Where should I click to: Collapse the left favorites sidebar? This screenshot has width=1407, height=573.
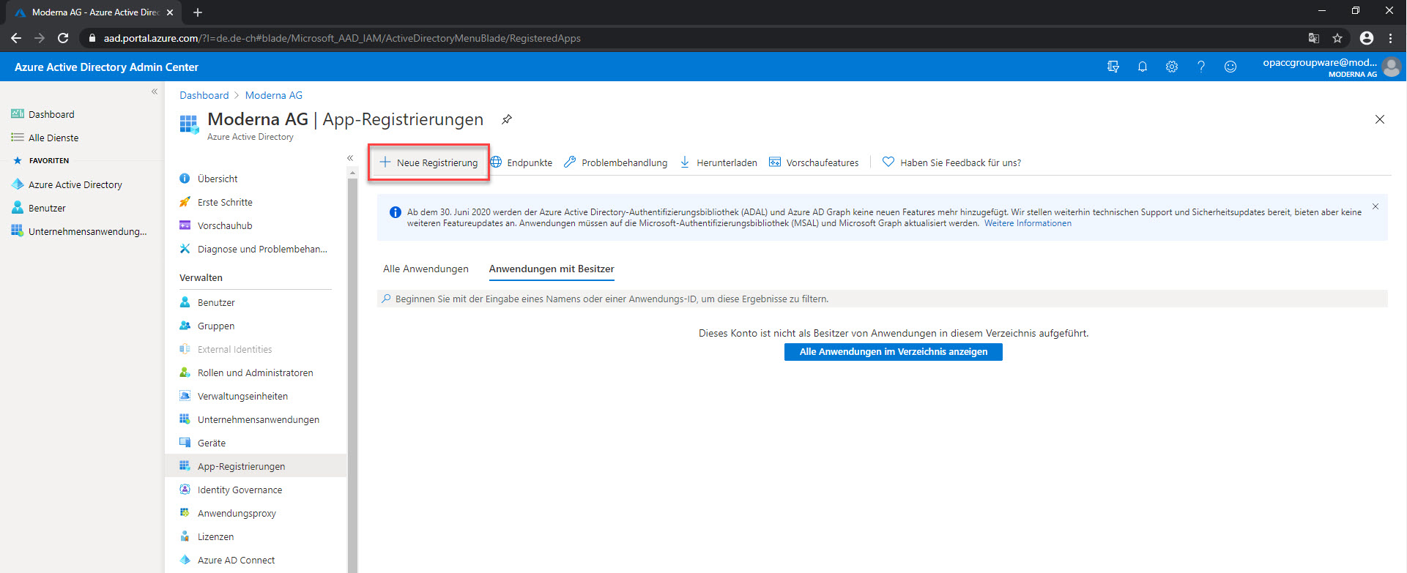pos(155,91)
